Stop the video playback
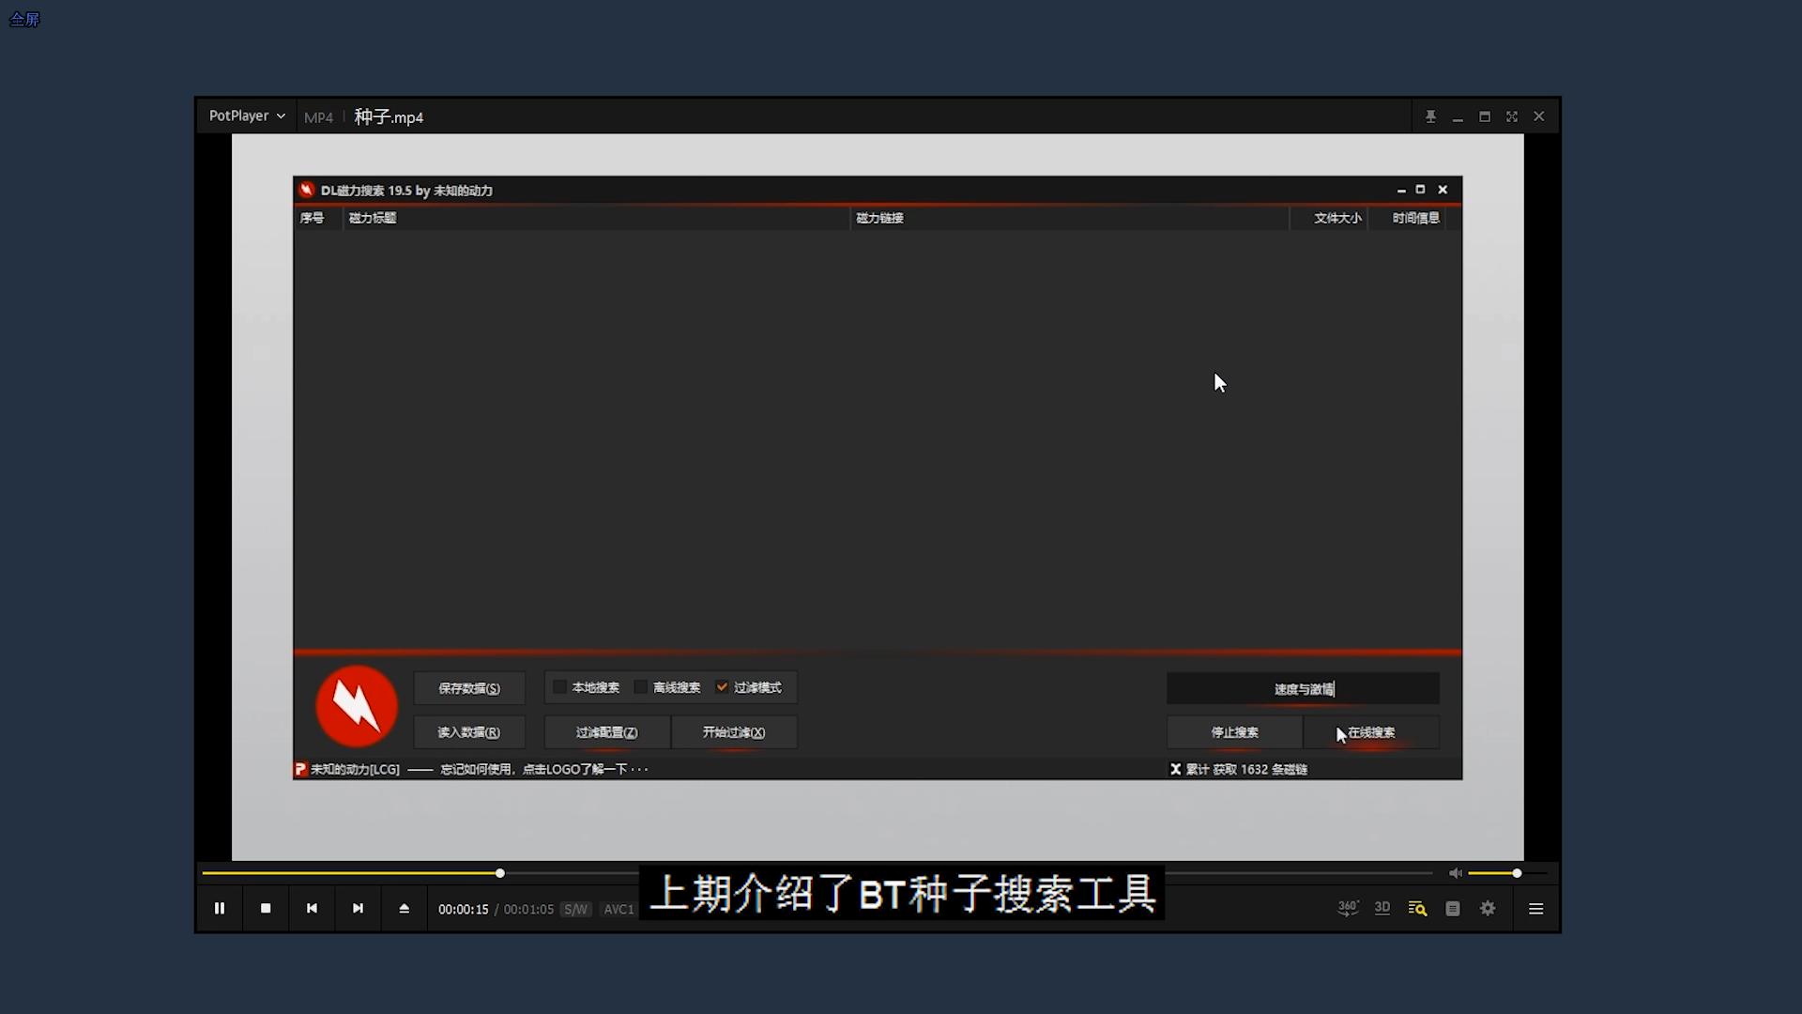 [x=266, y=908]
